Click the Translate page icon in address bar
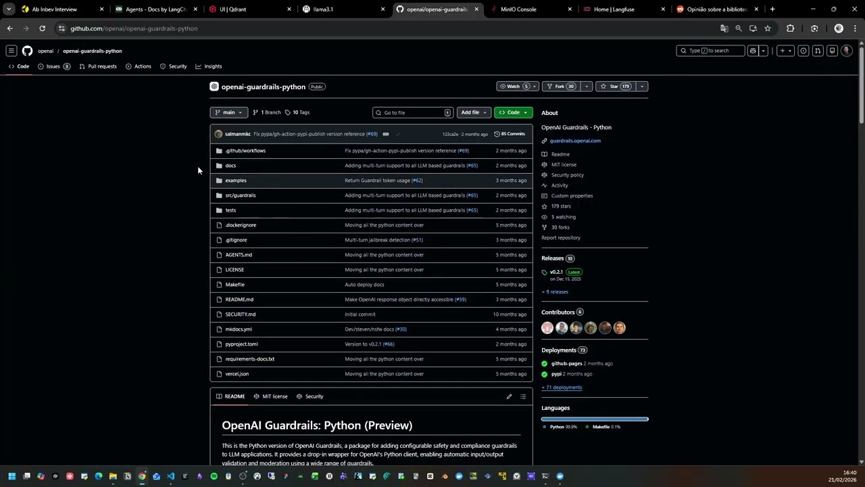This screenshot has height=487, width=865. click(x=724, y=28)
